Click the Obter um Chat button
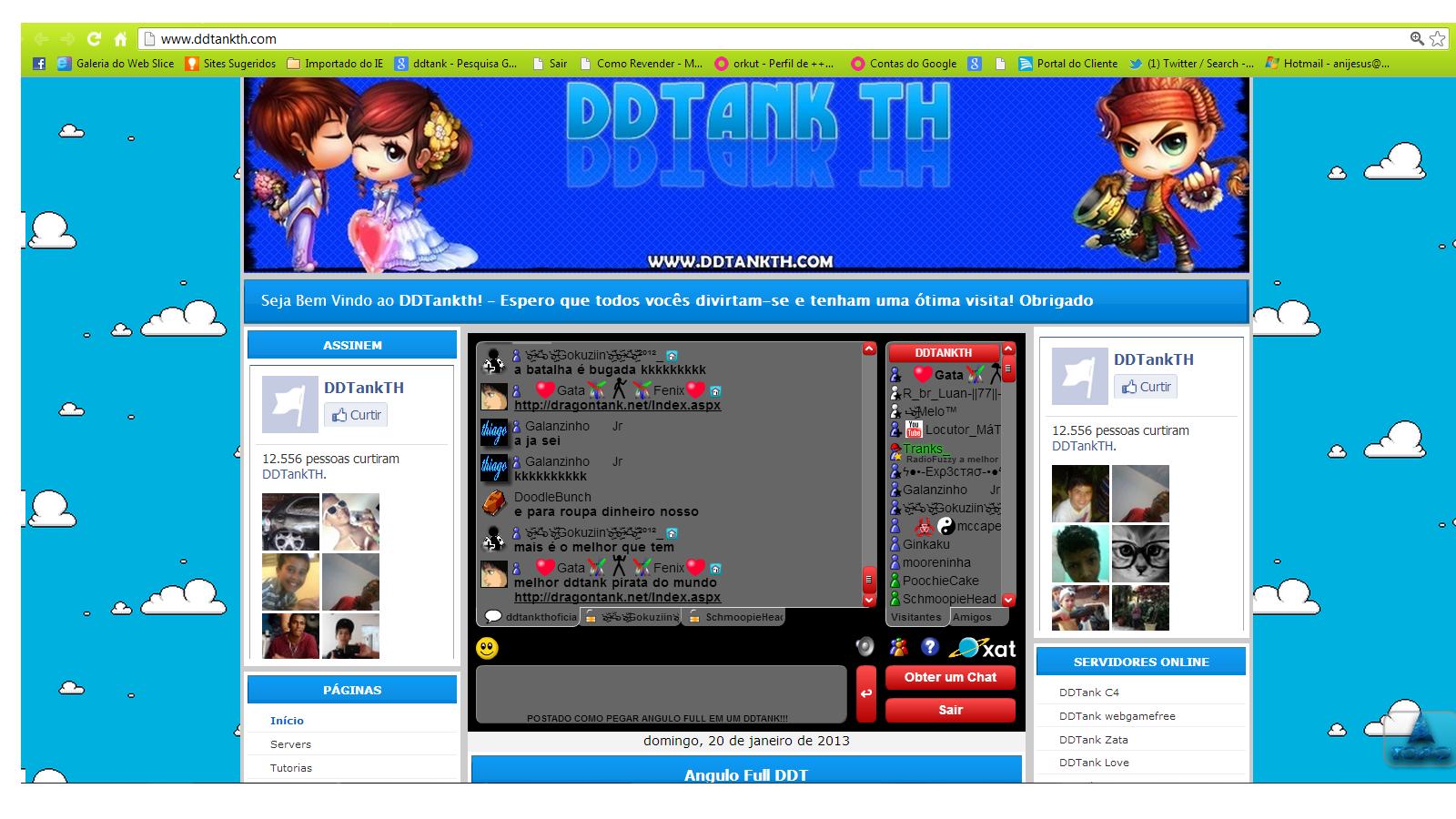This screenshot has height=819, width=1456. pyautogui.click(x=950, y=677)
